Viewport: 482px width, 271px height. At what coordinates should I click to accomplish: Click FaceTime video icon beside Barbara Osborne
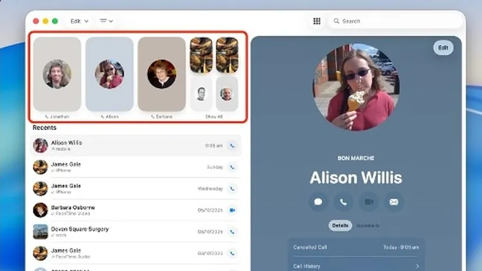232,210
